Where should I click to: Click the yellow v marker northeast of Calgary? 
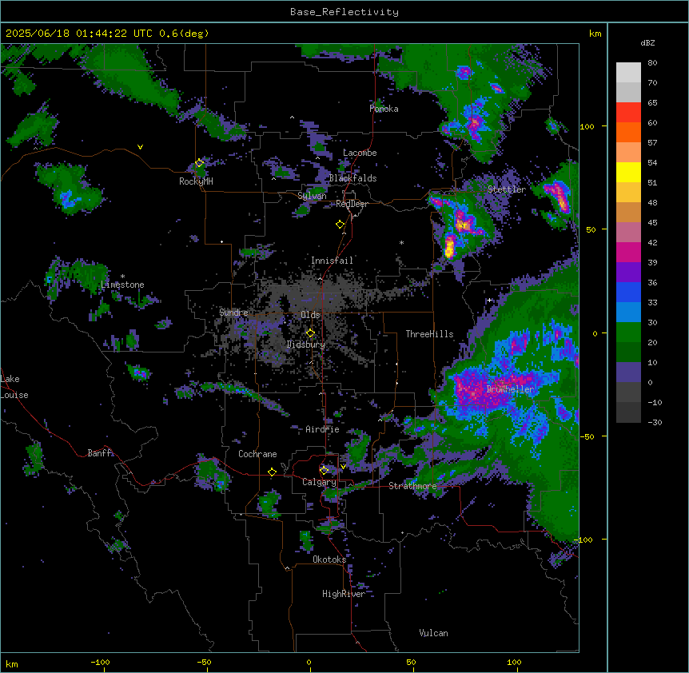(x=343, y=467)
